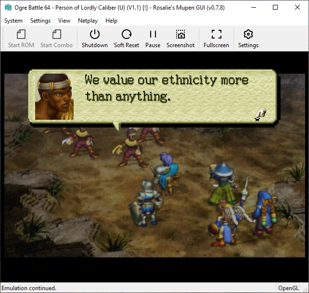This screenshot has height=293, width=309.
Task: Soft reset the running game
Action: [x=127, y=38]
